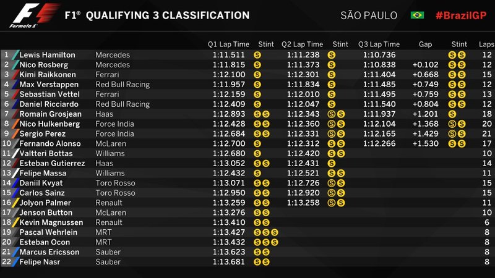Select the Q2 Lap Time column header
The height and width of the screenshot is (278, 495).
pyautogui.click(x=303, y=44)
